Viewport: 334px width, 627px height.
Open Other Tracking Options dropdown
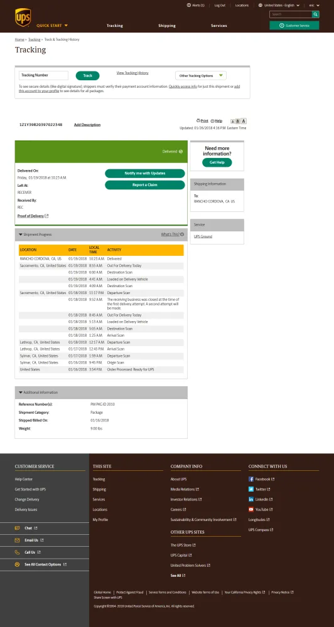click(201, 76)
